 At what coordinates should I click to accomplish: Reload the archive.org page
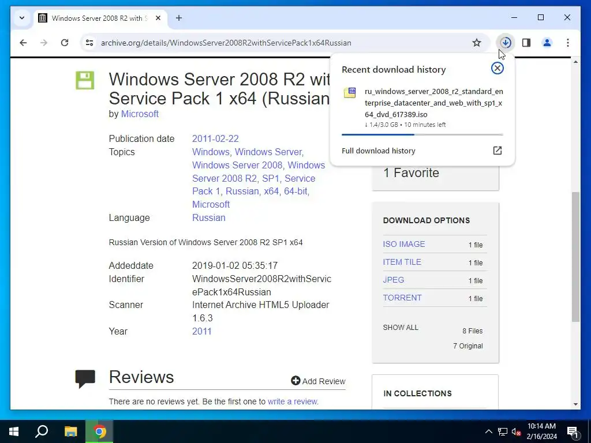coord(65,43)
